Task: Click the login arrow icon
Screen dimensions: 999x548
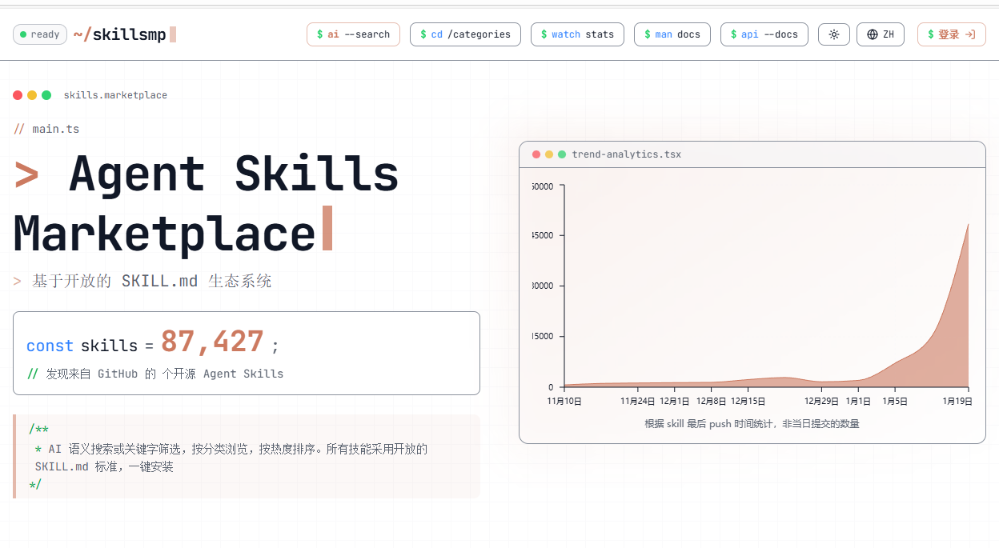Action: 970,34
